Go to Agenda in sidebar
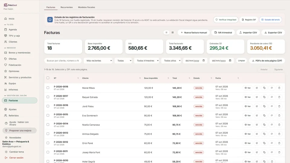The width and height of the screenshot is (290, 163). tap(13, 30)
